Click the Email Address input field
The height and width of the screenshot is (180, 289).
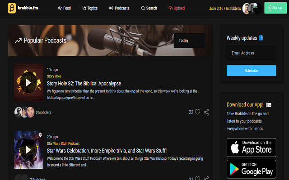(x=252, y=53)
